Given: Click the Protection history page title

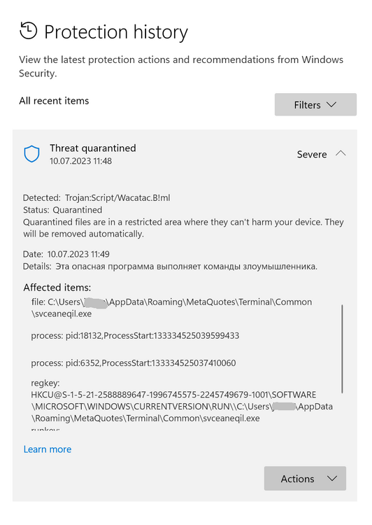Looking at the screenshot, I should click(116, 32).
